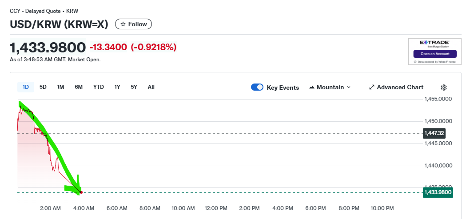Click the 1,447.32 previous close label

(x=434, y=133)
